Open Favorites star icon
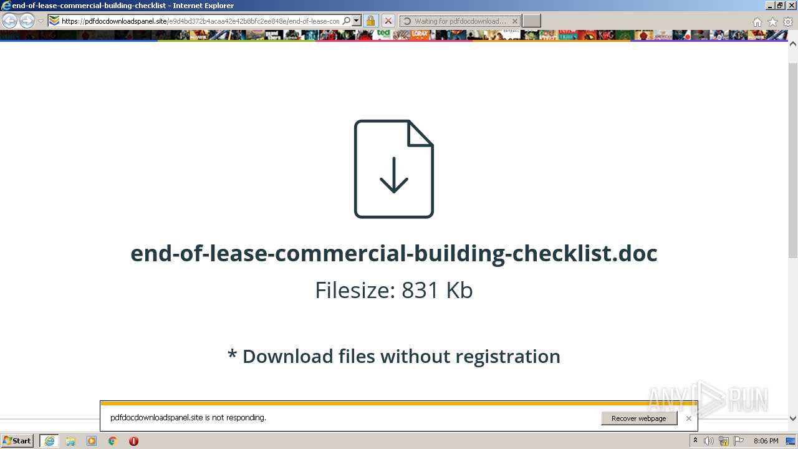This screenshot has width=798, height=449. [773, 22]
